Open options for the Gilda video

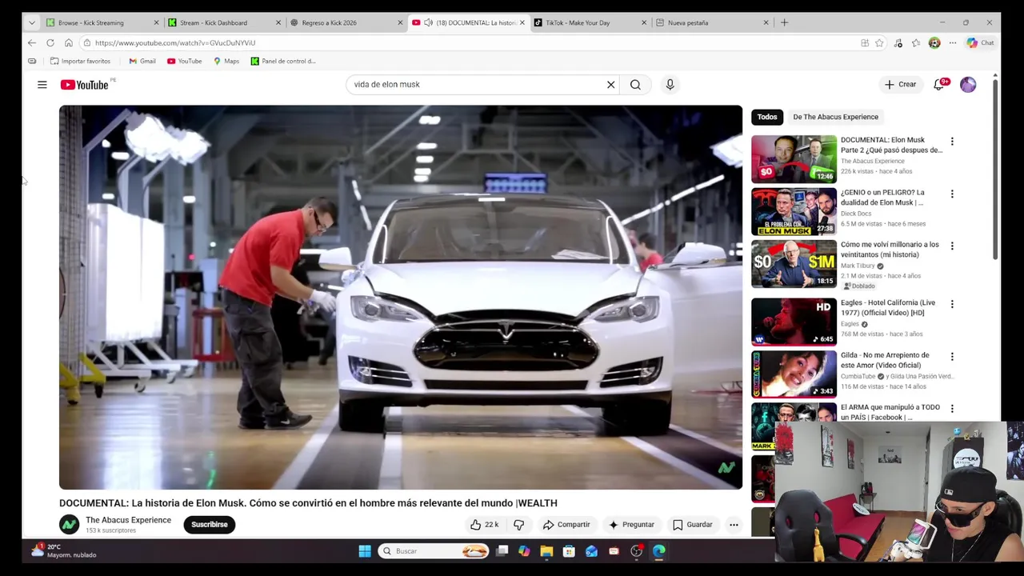[x=952, y=357]
